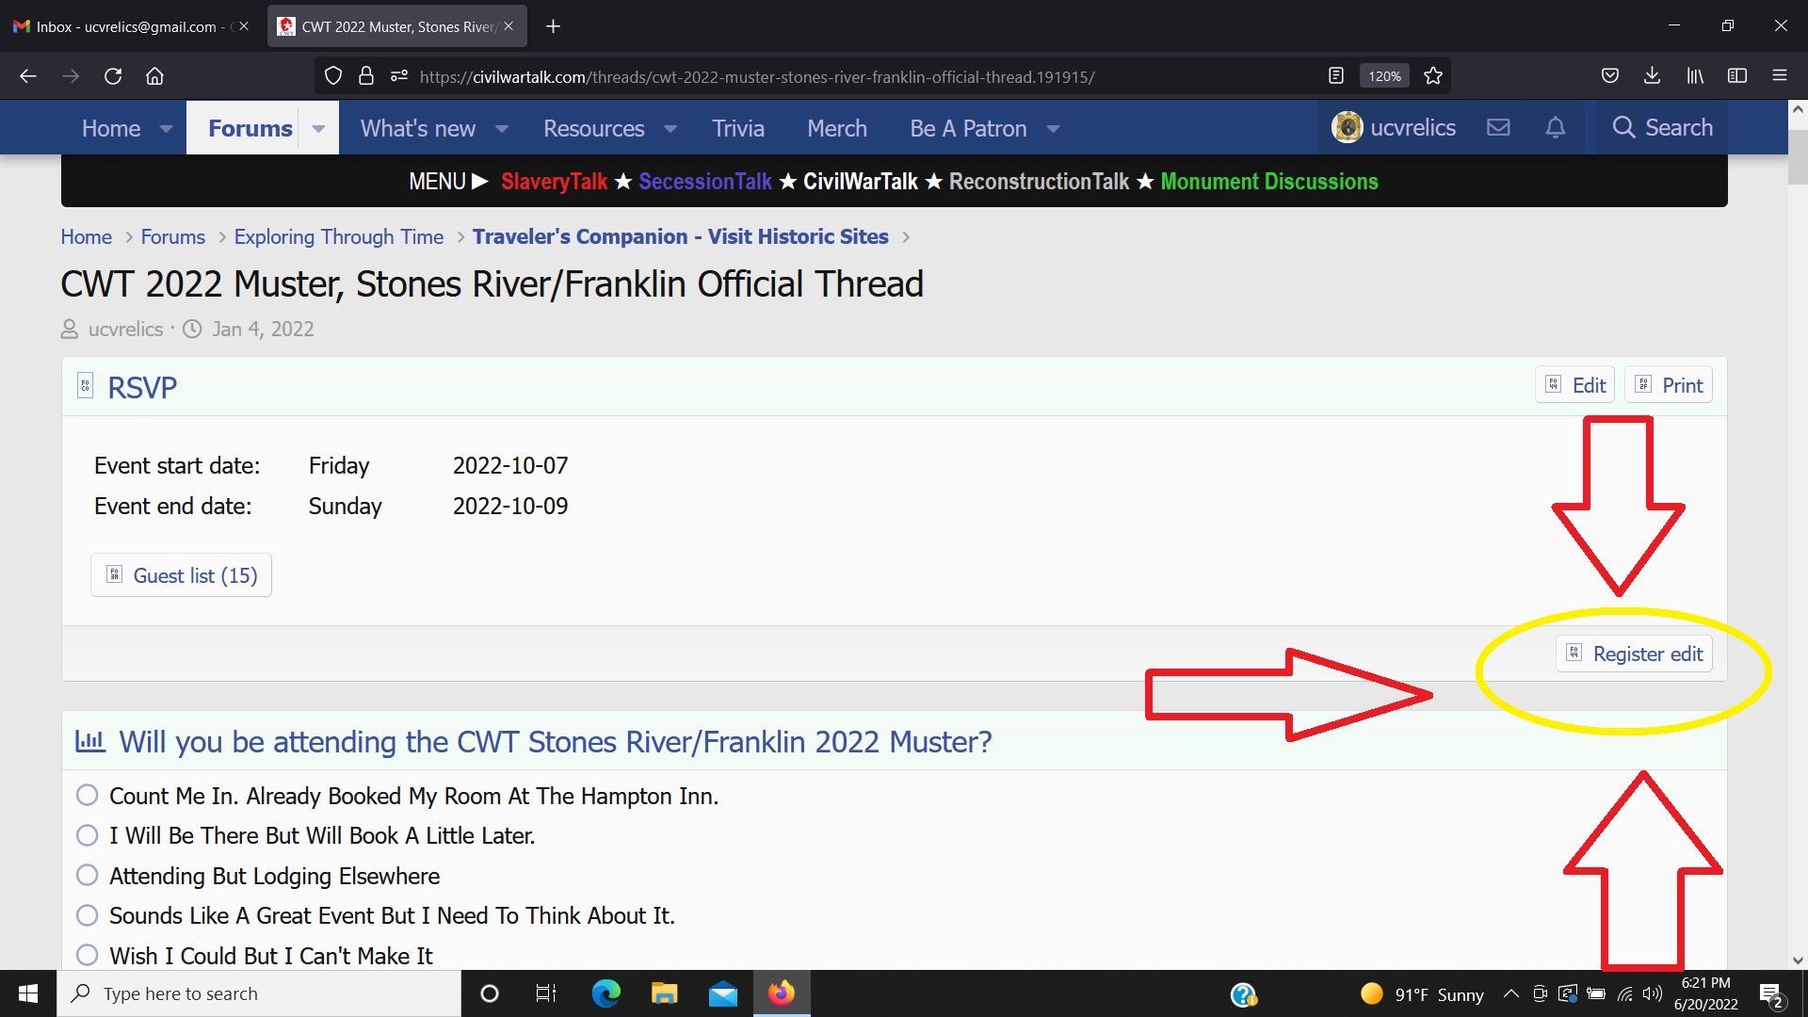The height and width of the screenshot is (1017, 1808).
Task: Toggle Reader View in address bar
Action: tap(1335, 76)
